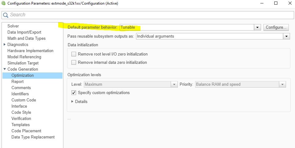Open the Hardware Implementation page

pyautogui.click(x=30, y=51)
